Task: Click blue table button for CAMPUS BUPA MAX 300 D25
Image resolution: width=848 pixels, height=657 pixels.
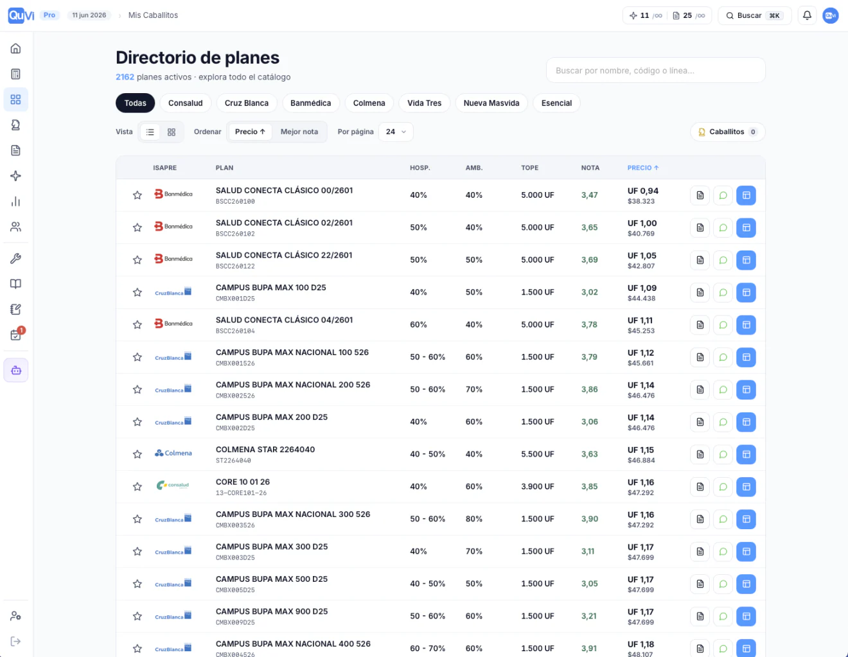Action: pyautogui.click(x=746, y=552)
